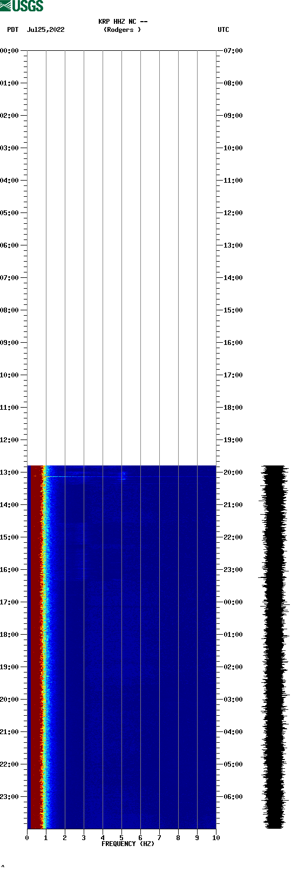298x872 pixels.
Task: Click the bright spot near 5 Hz at 13:00
Action: [x=124, y=475]
